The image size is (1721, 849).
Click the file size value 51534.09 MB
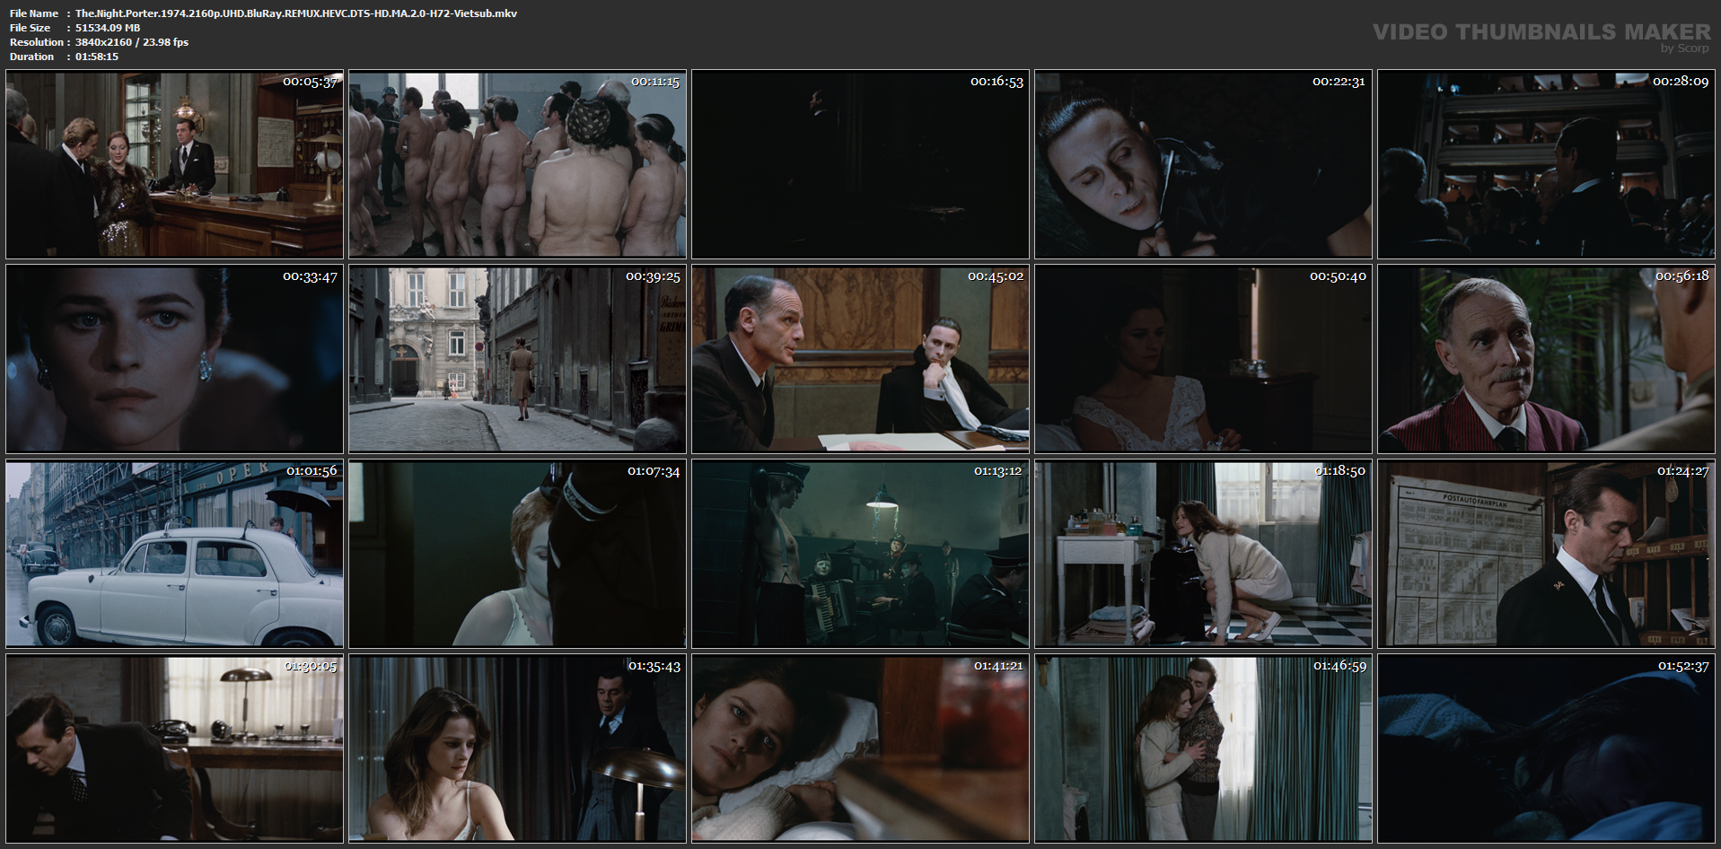(108, 28)
